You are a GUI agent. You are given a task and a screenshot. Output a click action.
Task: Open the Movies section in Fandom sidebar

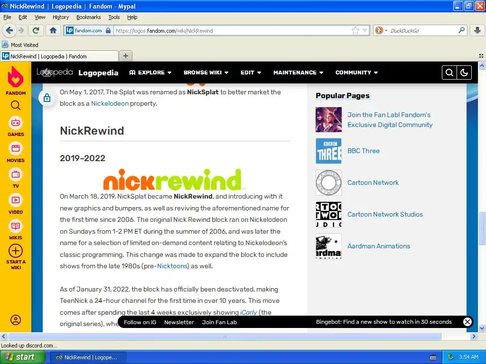point(16,152)
